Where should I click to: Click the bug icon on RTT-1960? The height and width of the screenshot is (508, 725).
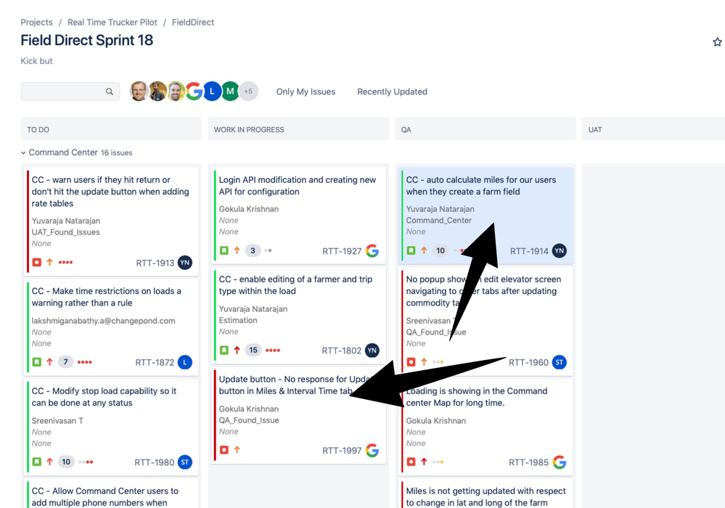411,362
